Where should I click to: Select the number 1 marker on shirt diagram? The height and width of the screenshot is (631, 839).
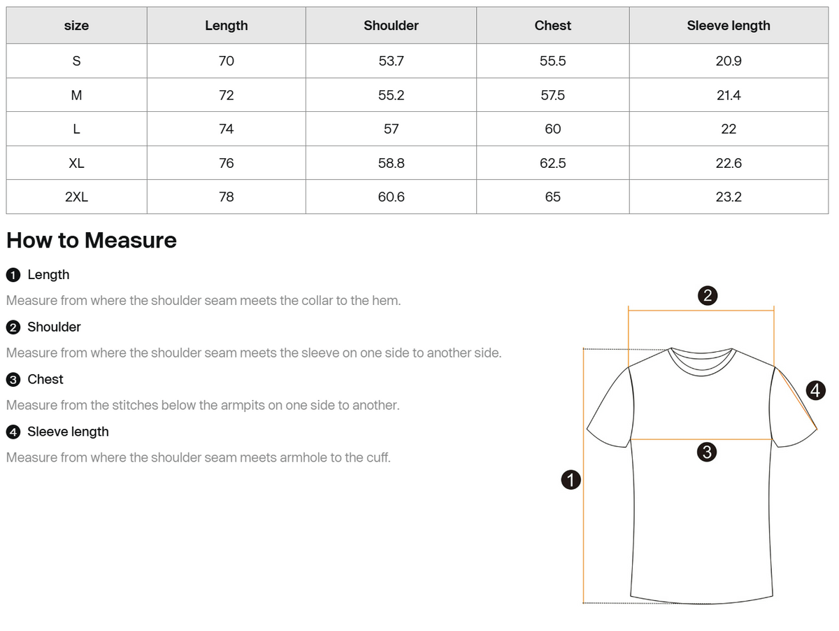571,480
